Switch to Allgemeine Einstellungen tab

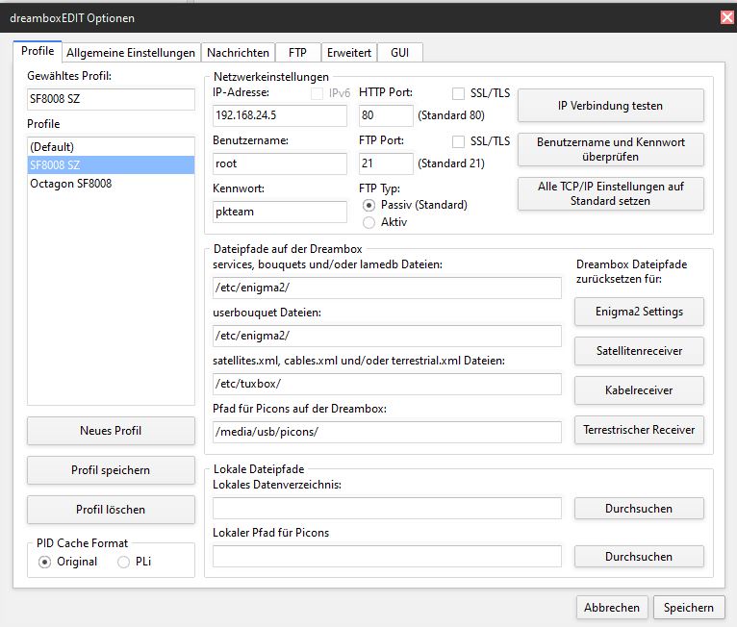(130, 53)
